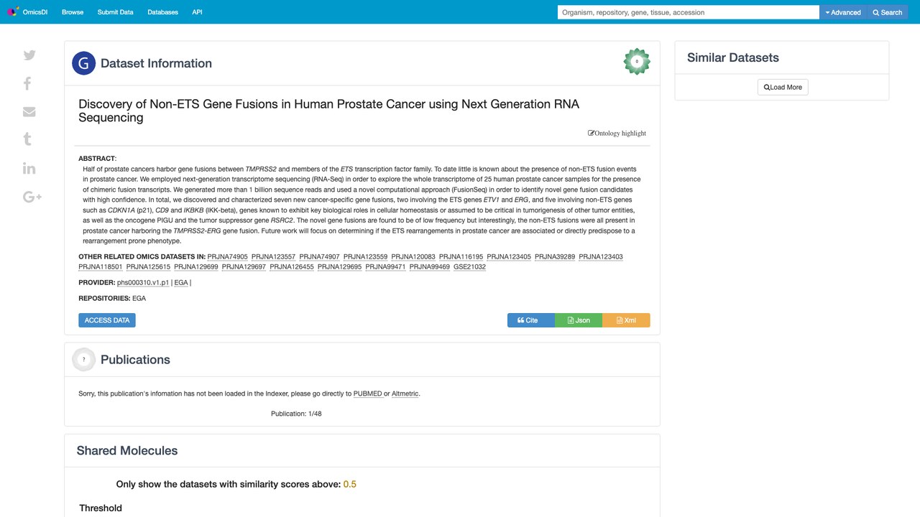Open related dataset PRJNA39289

pos(555,256)
